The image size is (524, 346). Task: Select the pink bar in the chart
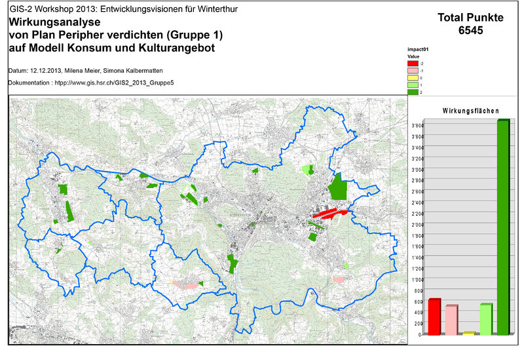451,320
